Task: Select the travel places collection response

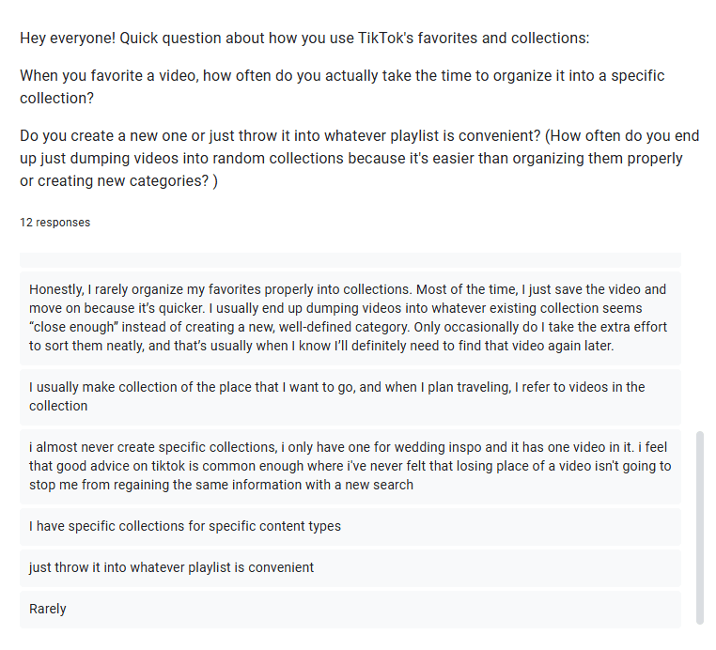Action: tap(350, 397)
